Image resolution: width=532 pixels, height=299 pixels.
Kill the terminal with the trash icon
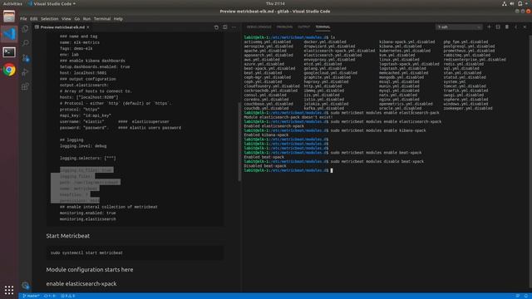coord(507,27)
